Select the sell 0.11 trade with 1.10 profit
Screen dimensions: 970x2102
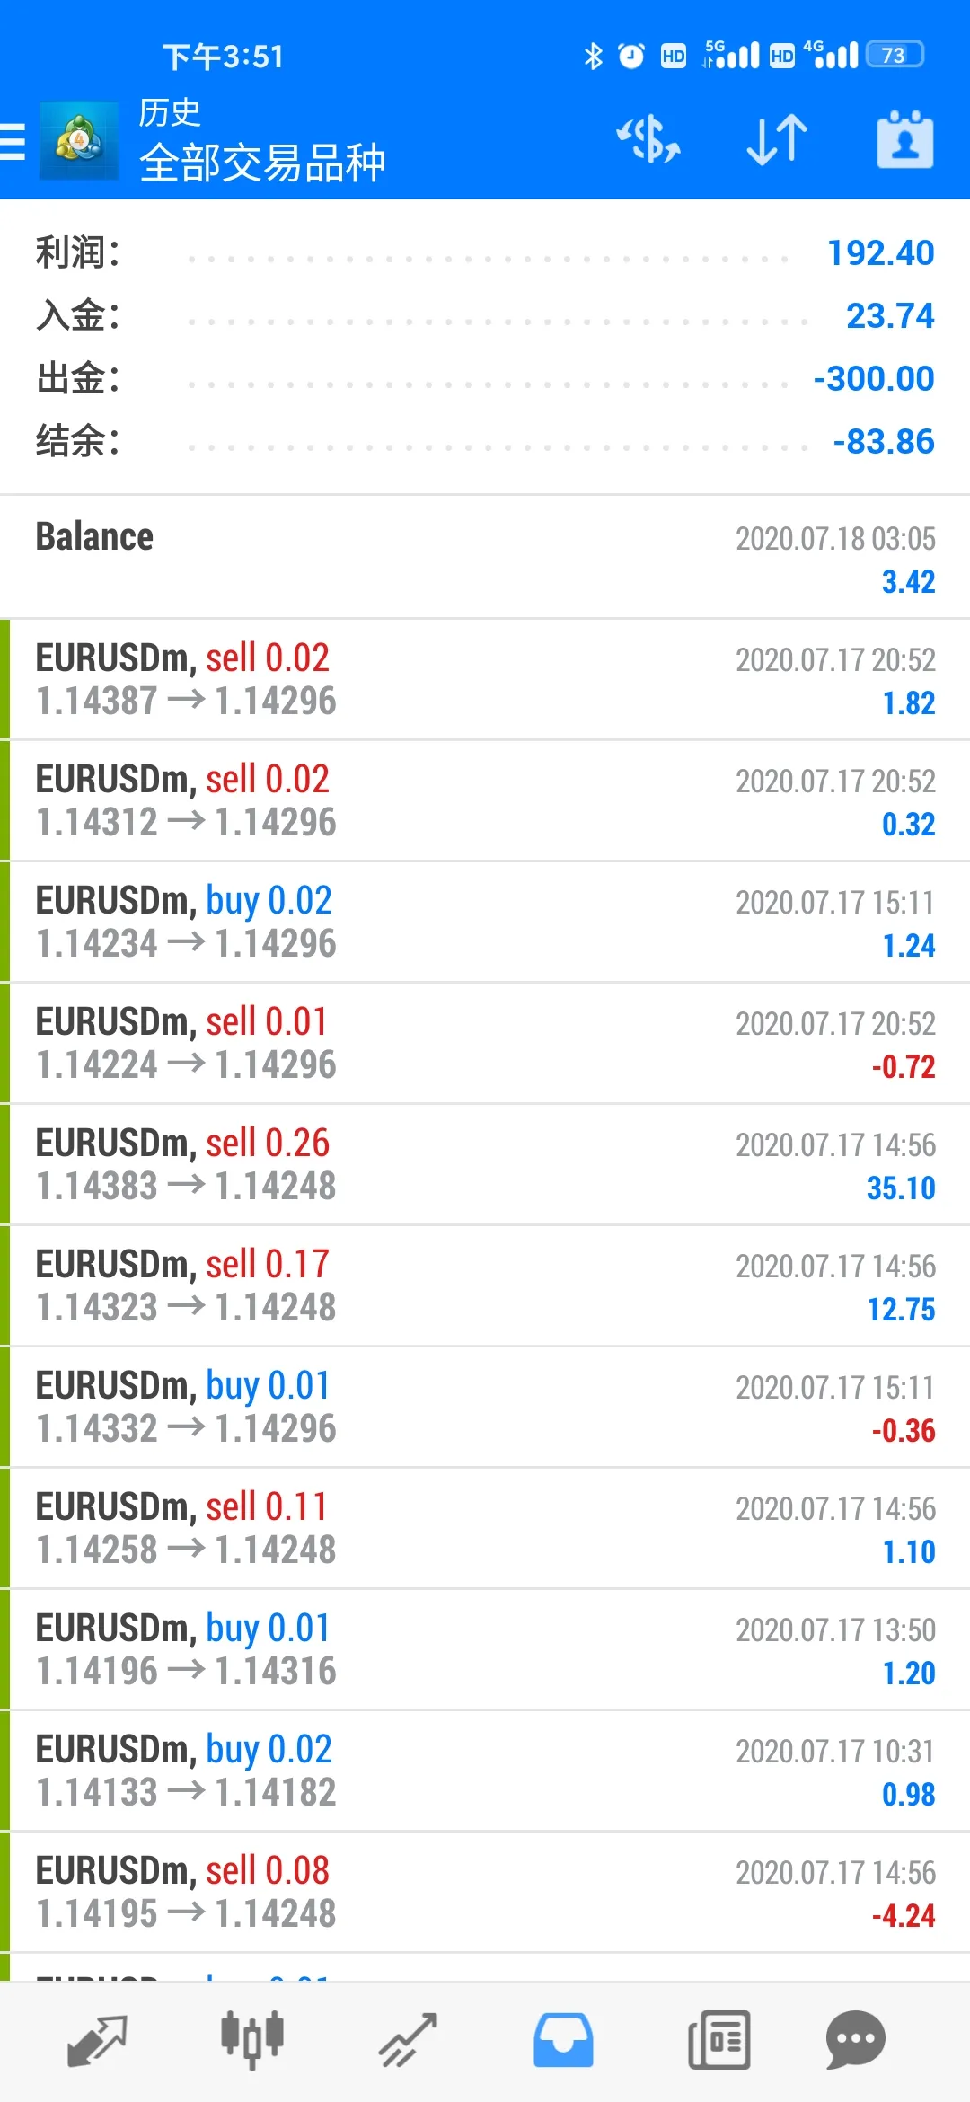click(x=485, y=1528)
